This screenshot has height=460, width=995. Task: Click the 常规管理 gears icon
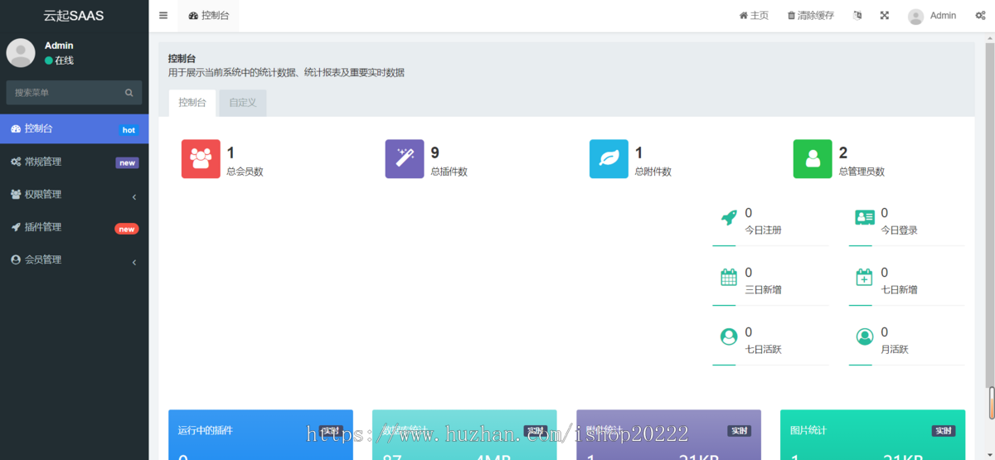(x=16, y=162)
